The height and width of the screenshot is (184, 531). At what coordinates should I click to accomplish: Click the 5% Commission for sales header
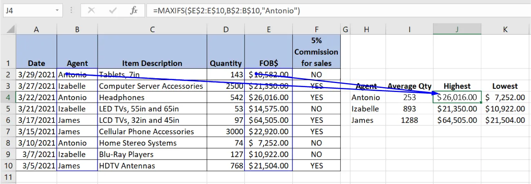[x=316, y=52]
